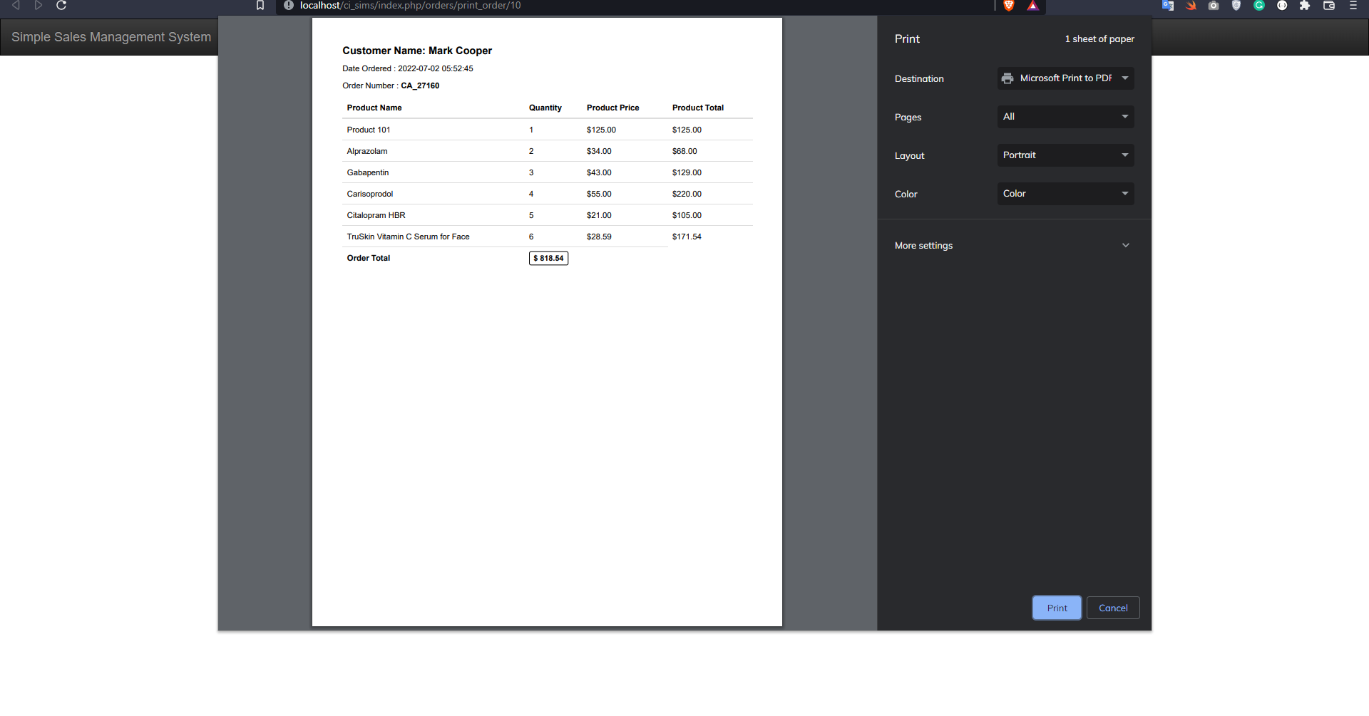Screen dimensions: 1369x716
Task: Click the address bar URL
Action: 410,5
